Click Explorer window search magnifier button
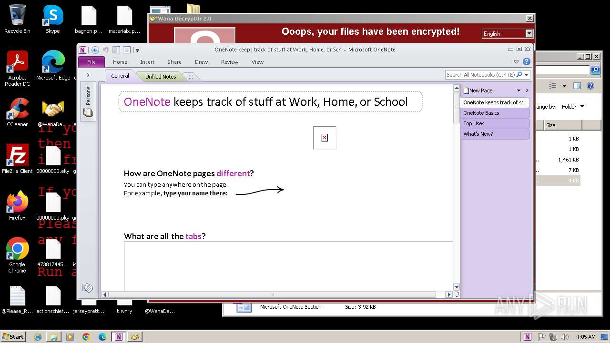The width and height of the screenshot is (610, 343). pos(595,70)
